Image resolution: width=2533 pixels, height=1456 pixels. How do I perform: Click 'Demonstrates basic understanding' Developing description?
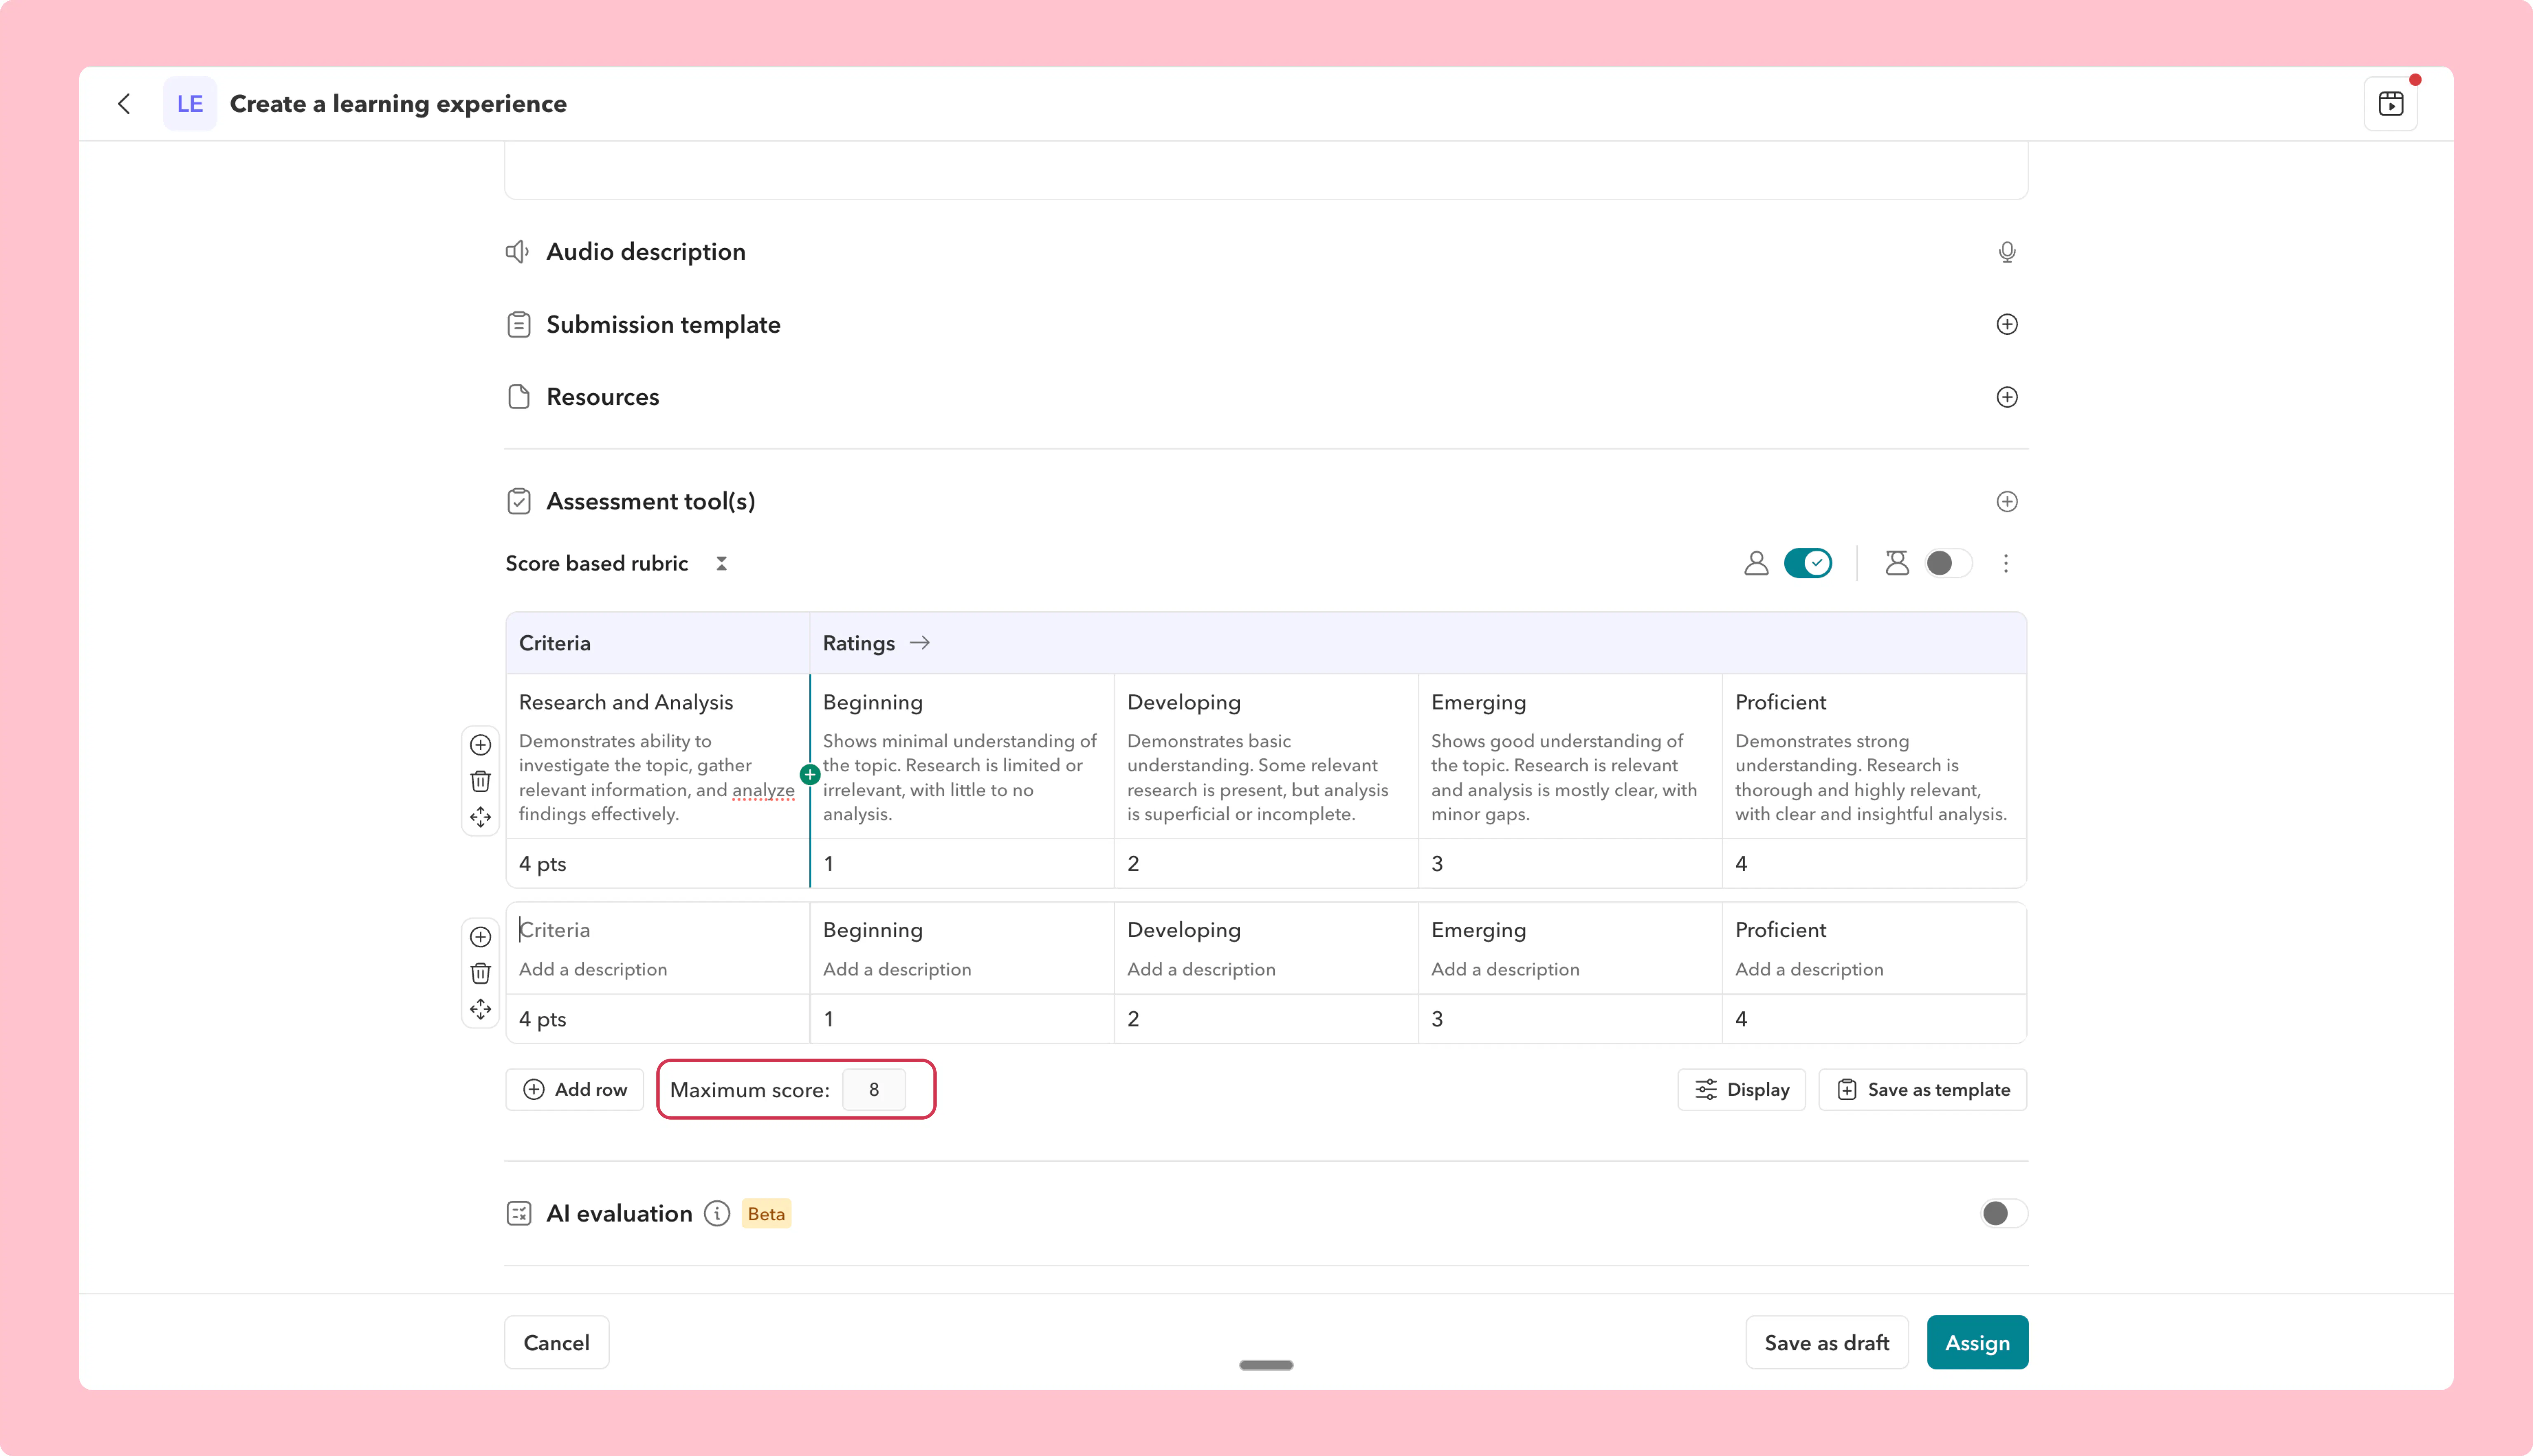[x=1258, y=778]
